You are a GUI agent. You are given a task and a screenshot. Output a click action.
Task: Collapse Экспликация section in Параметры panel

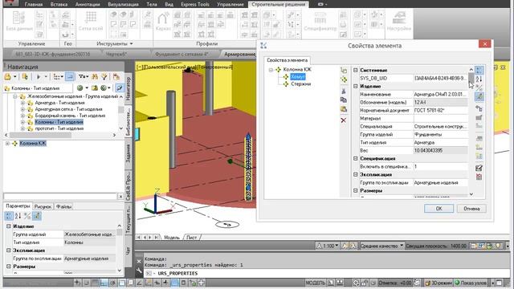point(9,250)
